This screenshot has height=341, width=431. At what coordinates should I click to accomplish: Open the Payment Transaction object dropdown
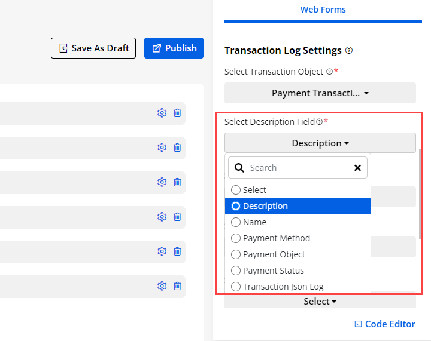320,93
